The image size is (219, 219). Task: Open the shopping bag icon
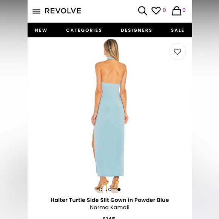point(177,11)
